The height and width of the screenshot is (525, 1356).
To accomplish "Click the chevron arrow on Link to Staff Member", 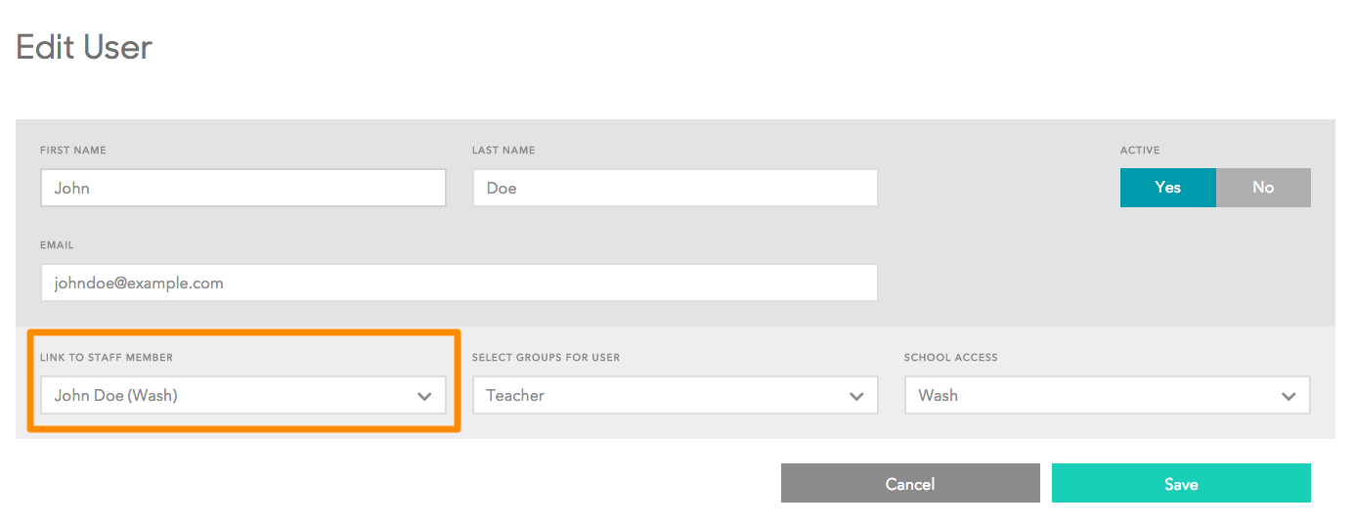I will [424, 396].
